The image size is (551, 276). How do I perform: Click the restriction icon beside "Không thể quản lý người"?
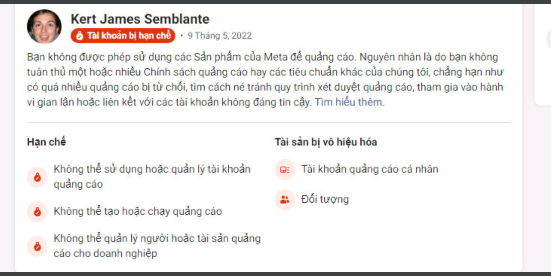coord(37,246)
